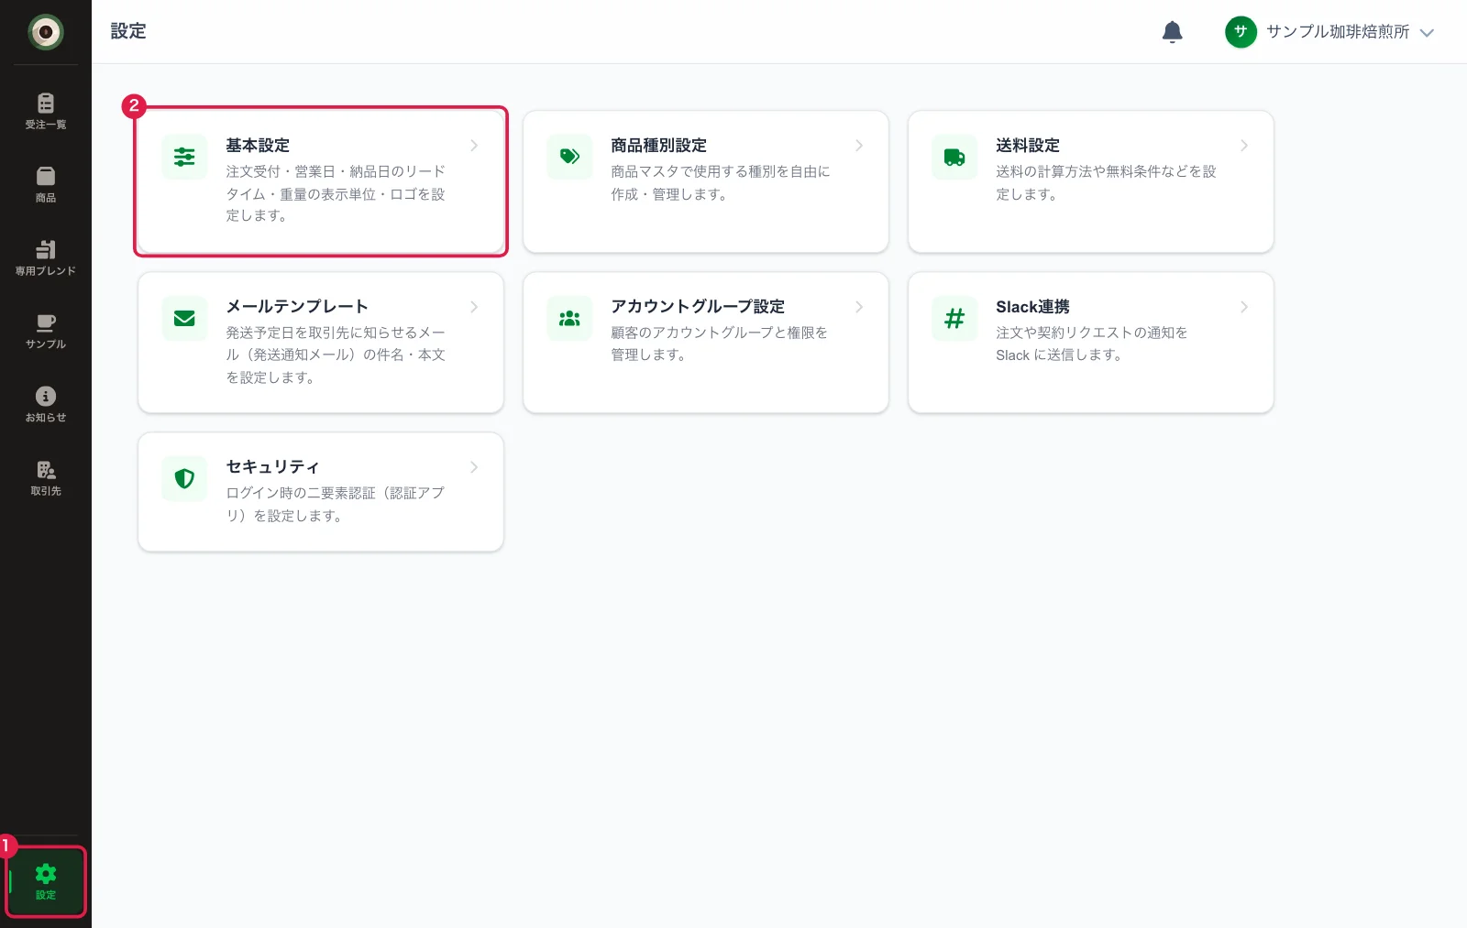Open the 商品種別設定 title link
This screenshot has width=1467, height=928.
point(658,146)
